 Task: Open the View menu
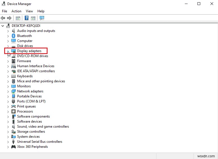pos(29,11)
